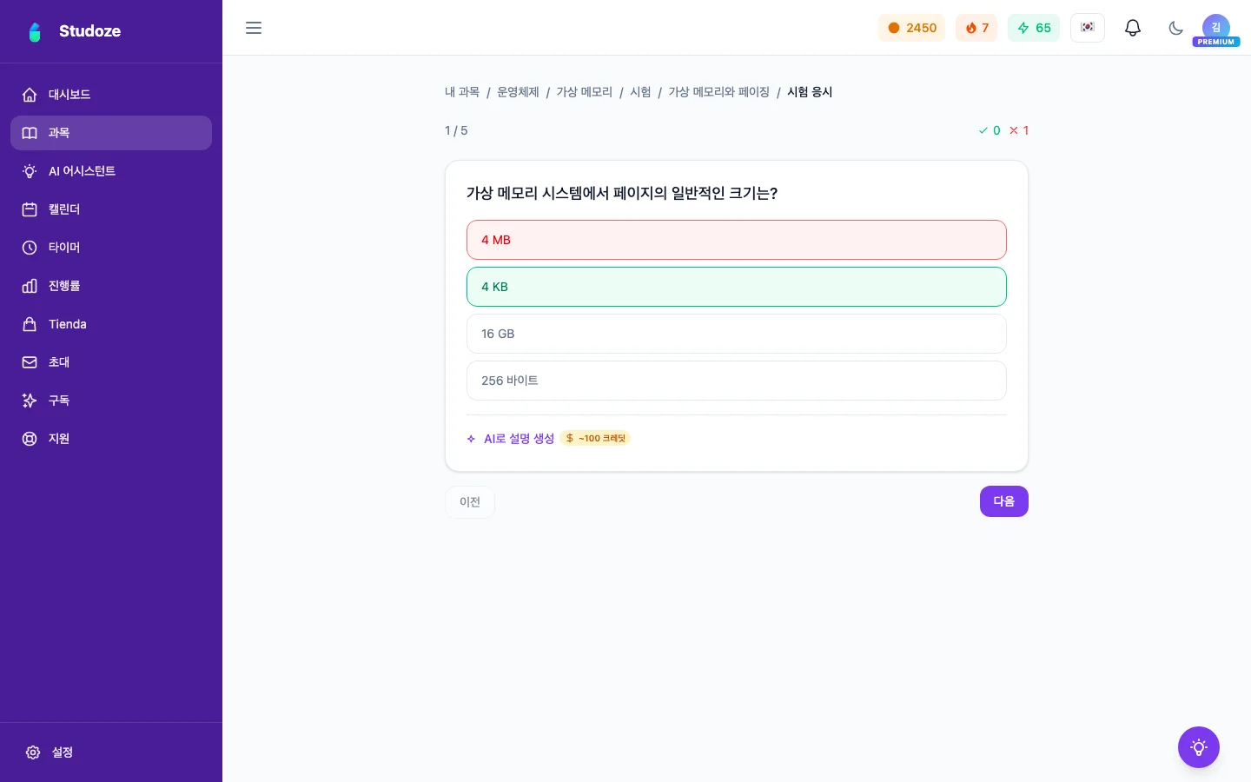Screen dimensions: 1251x782
Task: Toggle the hamburger menu icon
Action: coord(254,28)
